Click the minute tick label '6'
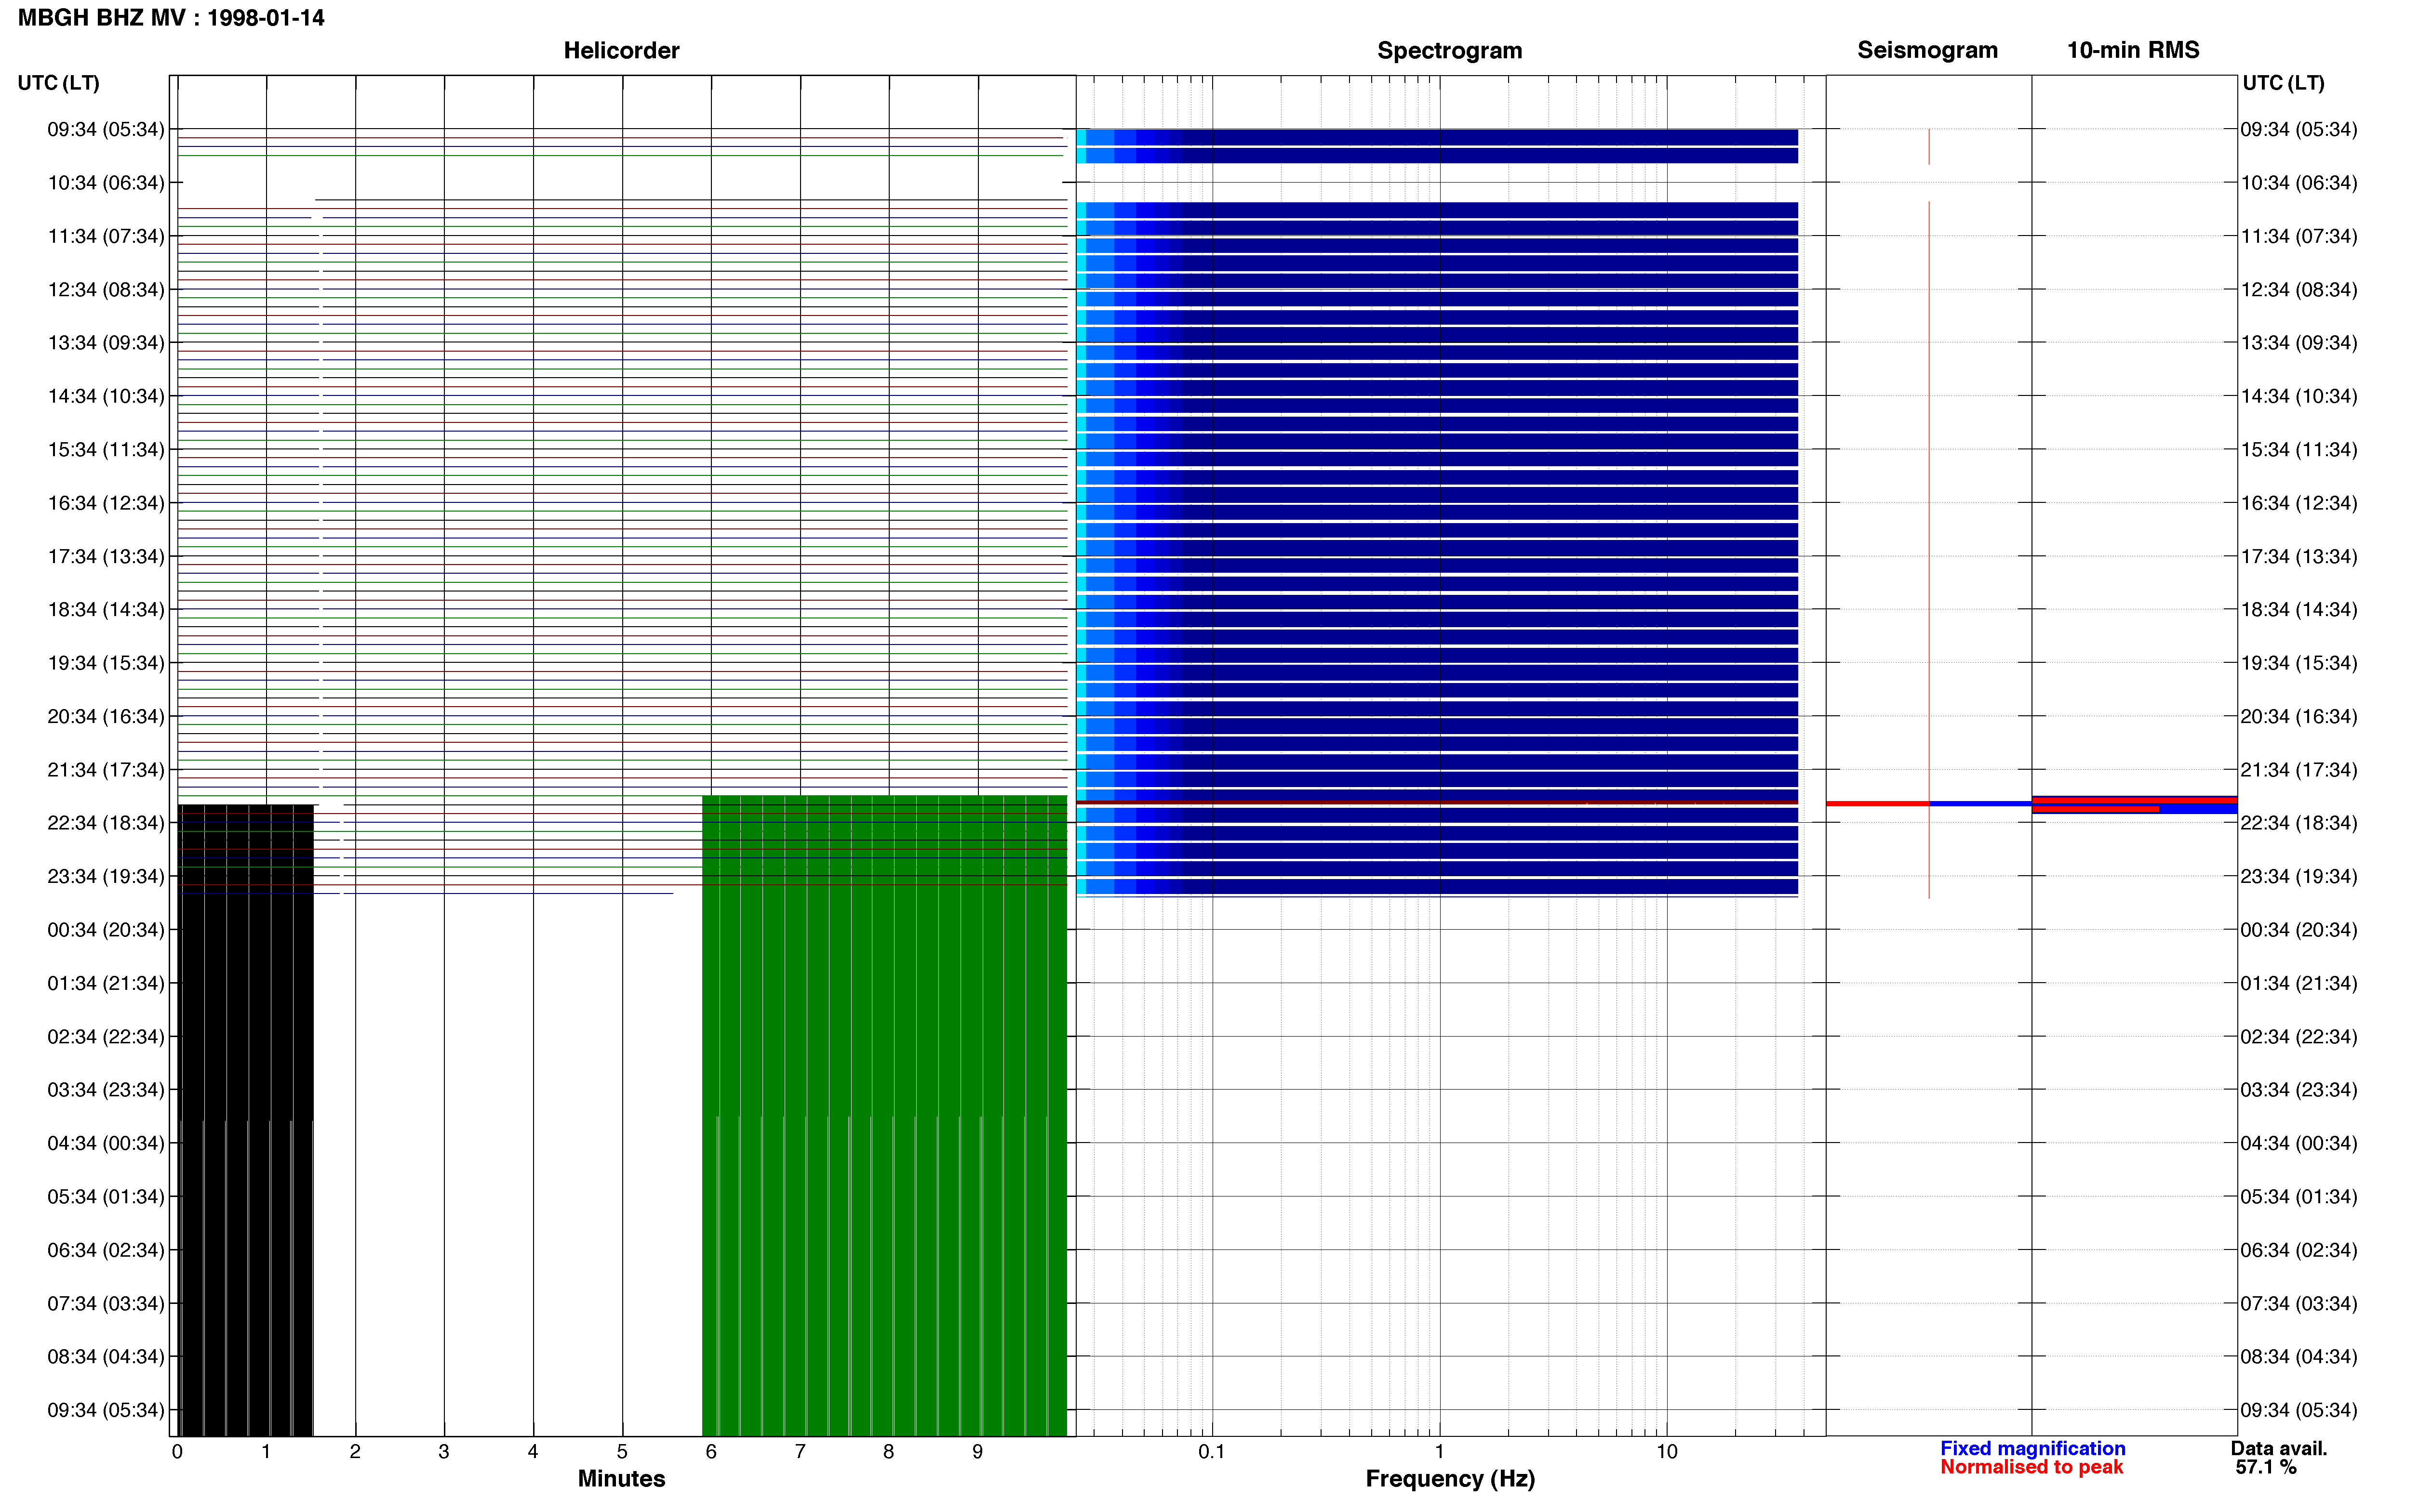Image resolution: width=2419 pixels, height=1512 pixels. click(x=711, y=1452)
